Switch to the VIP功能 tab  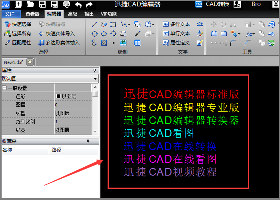coord(108,14)
